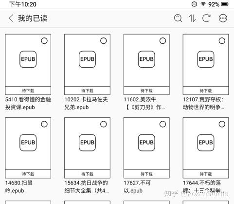Open sort options via up-down arrows icon
234x204 pixels.
192,18
